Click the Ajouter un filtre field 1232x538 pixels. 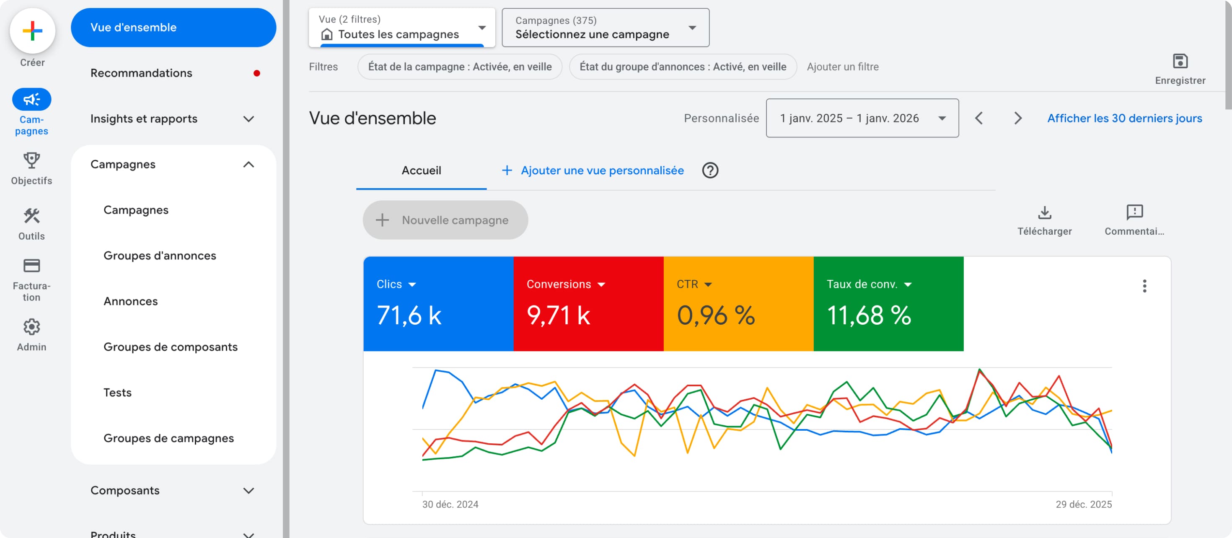pyautogui.click(x=842, y=67)
